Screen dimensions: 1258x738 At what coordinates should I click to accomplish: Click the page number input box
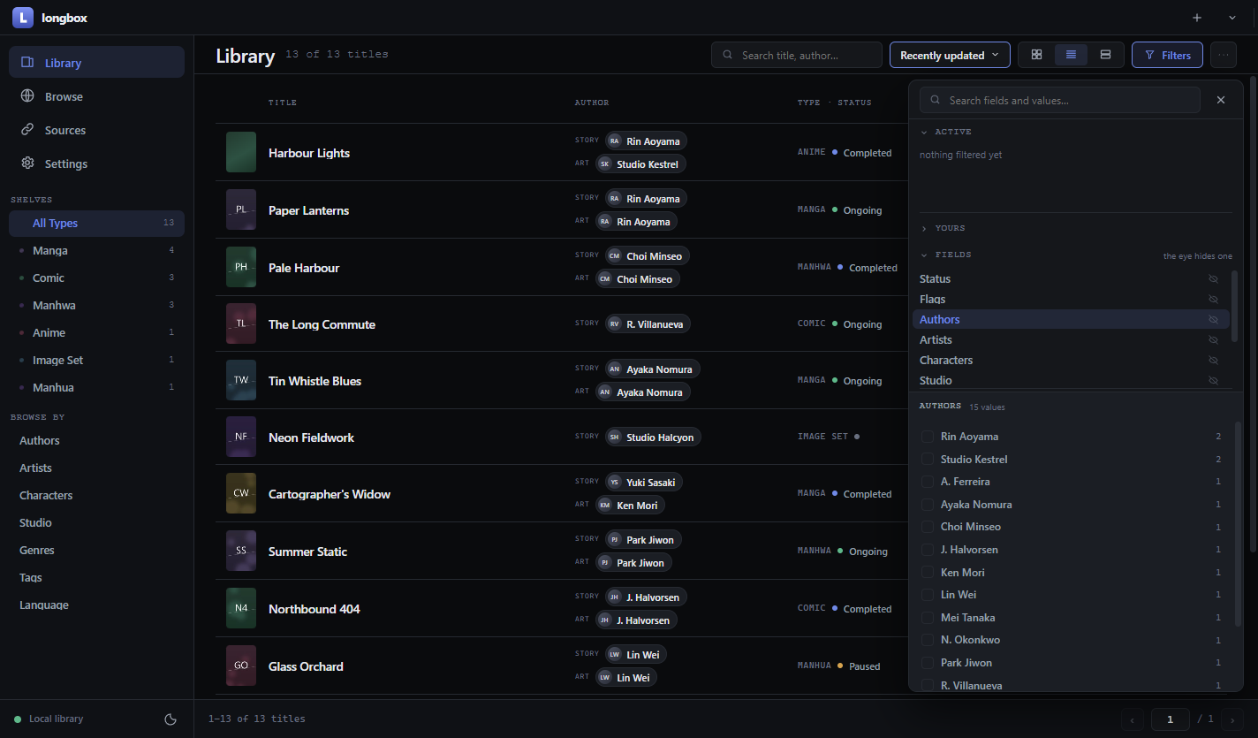pyautogui.click(x=1171, y=719)
